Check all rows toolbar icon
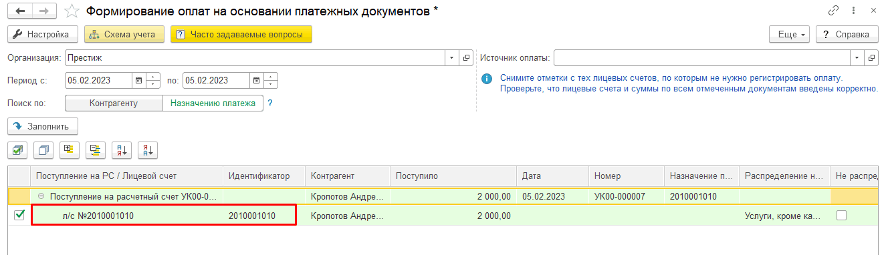 (x=18, y=150)
